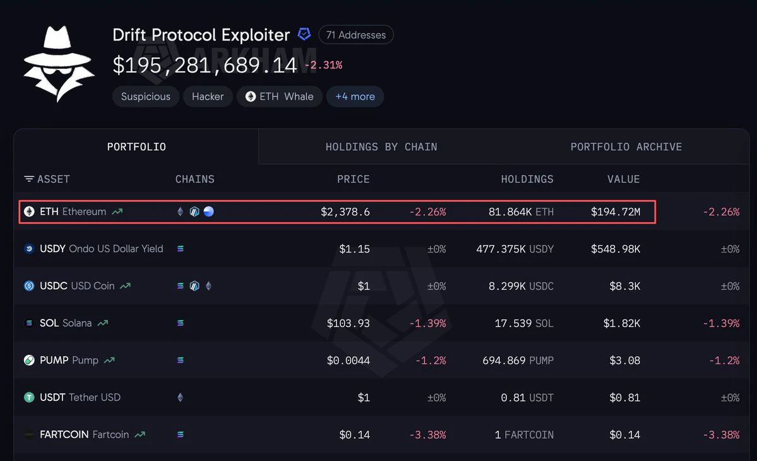
Task: Open the FARTCOIN Fartcoin asset name
Action: [85, 434]
